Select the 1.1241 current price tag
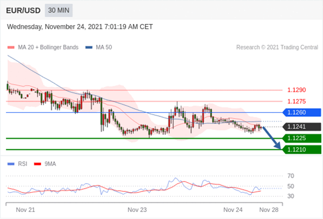The width and height of the screenshot is (323, 219). click(301, 127)
